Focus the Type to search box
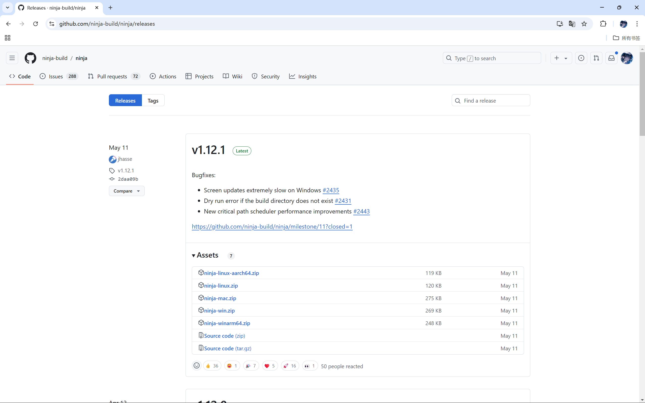This screenshot has height=403, width=645. [x=492, y=58]
